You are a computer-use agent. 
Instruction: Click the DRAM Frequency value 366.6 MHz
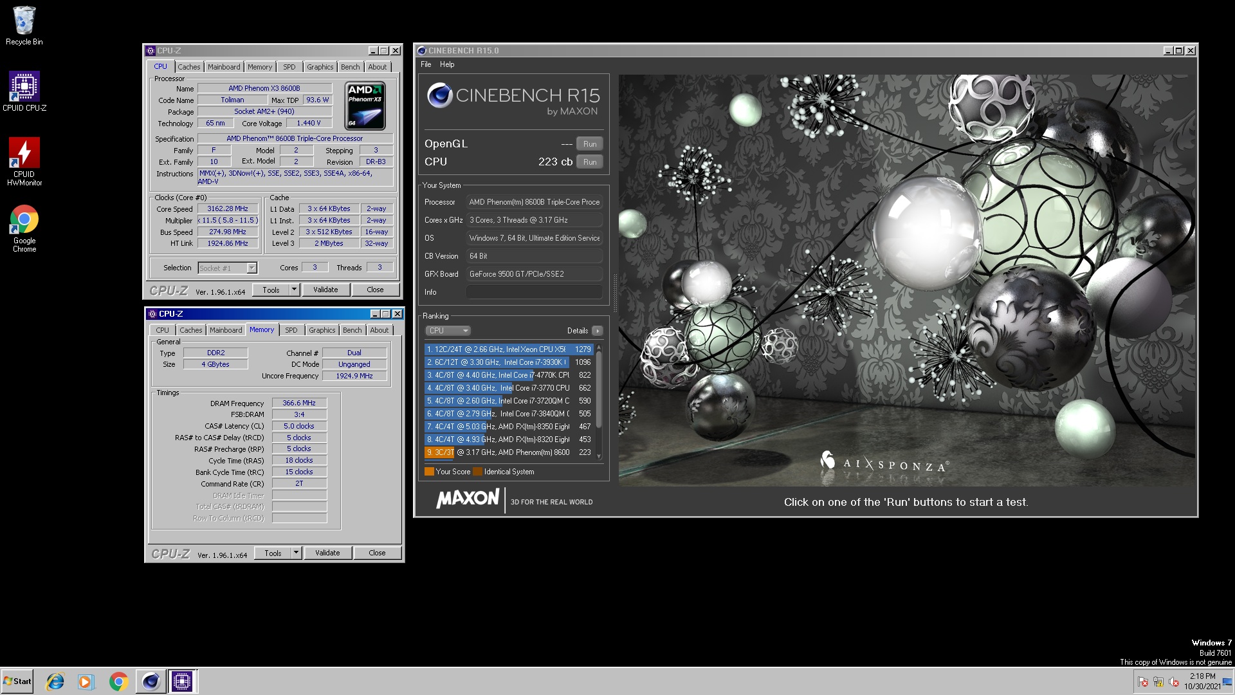pos(299,403)
